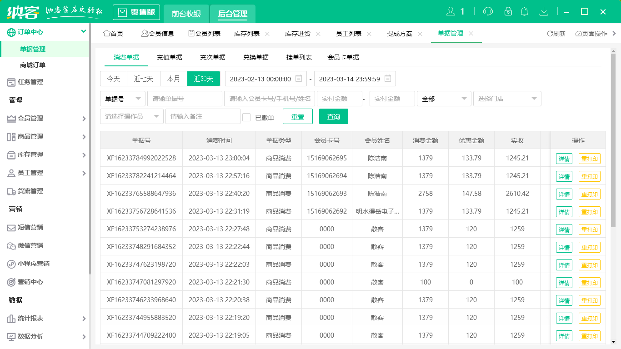This screenshot has height=349, width=621.
Task: Click the 零售版 envelope icon
Action: point(122,12)
